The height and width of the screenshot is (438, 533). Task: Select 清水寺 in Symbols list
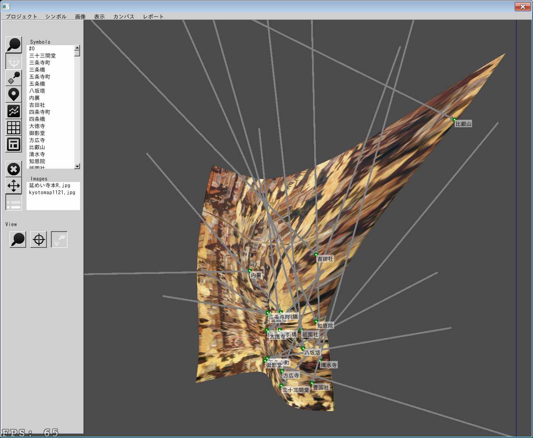50,154
